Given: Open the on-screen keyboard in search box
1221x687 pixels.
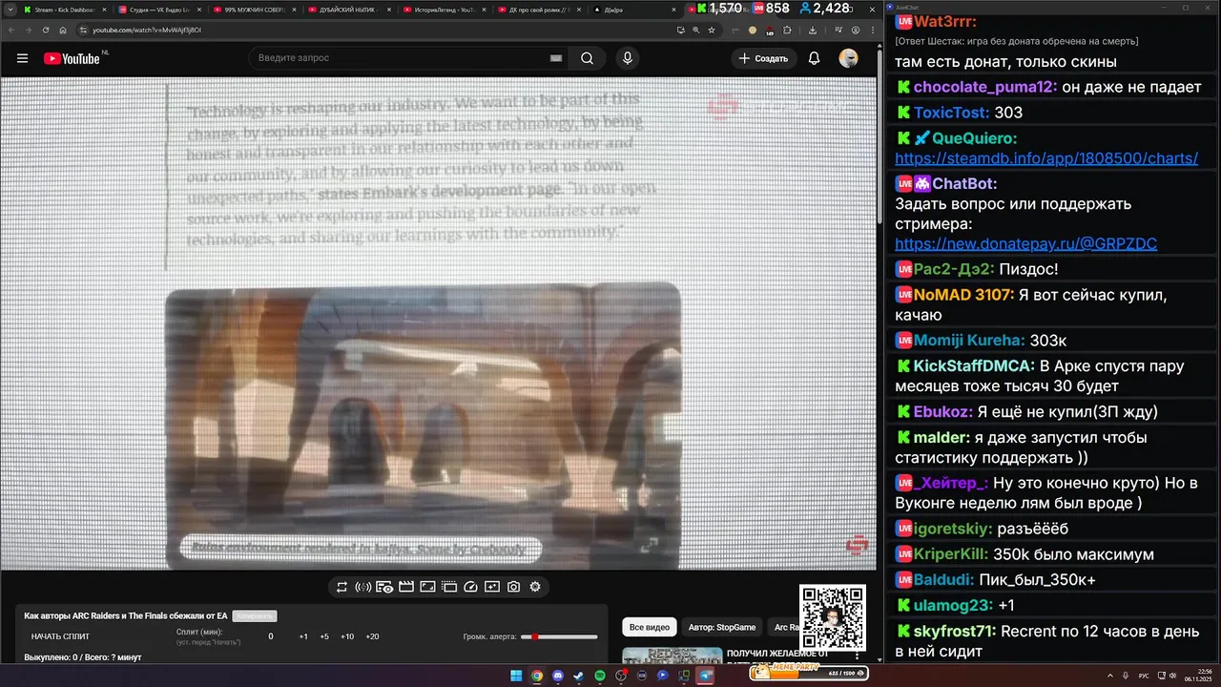Looking at the screenshot, I should [x=556, y=58].
